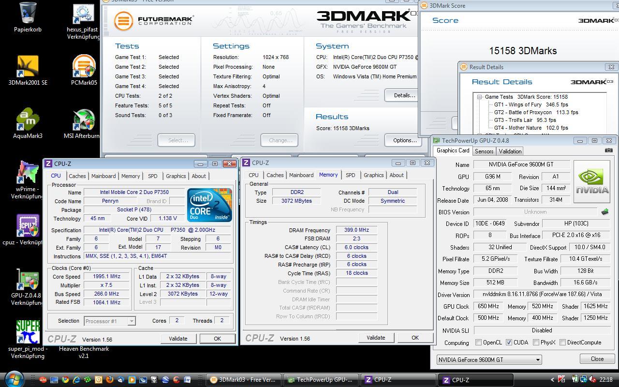Collapse the Game Tests tree node
The width and height of the screenshot is (619, 387).
click(x=480, y=97)
